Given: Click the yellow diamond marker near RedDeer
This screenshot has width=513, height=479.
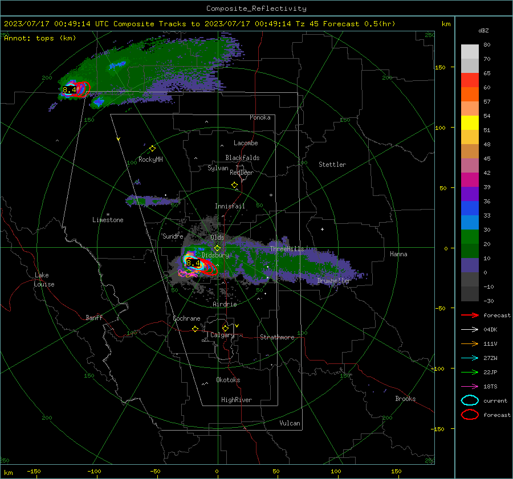Looking at the screenshot, I should pos(234,185).
